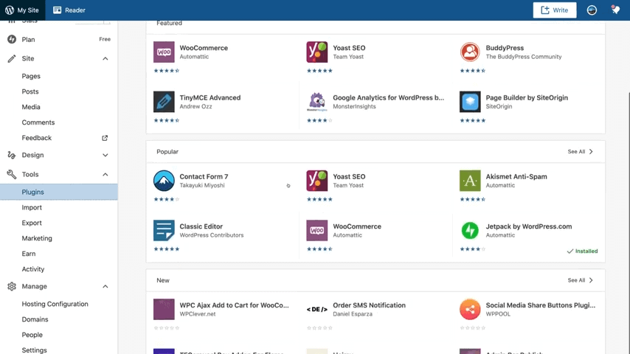Open the Akismet Anti-Spam icon

click(x=470, y=181)
